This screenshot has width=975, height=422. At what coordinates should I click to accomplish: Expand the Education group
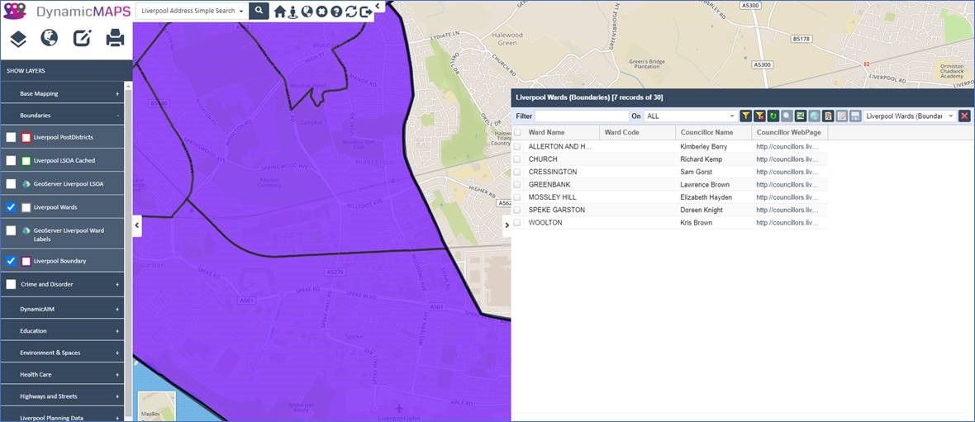coord(62,330)
